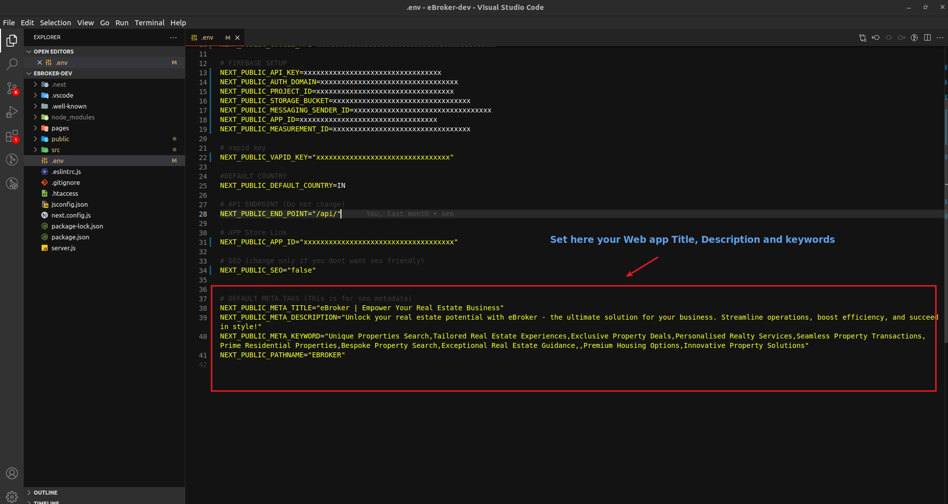Image resolution: width=948 pixels, height=504 pixels.
Task: Toggle GitLens file annotations icon
Action: pyautogui.click(x=914, y=38)
